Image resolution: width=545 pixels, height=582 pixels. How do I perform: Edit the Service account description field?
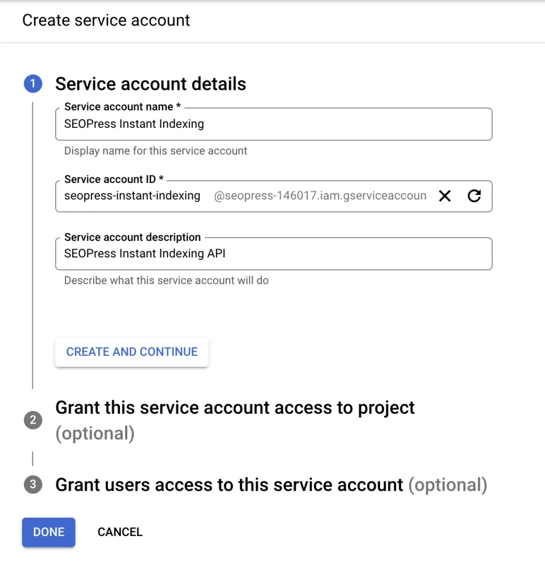point(273,253)
